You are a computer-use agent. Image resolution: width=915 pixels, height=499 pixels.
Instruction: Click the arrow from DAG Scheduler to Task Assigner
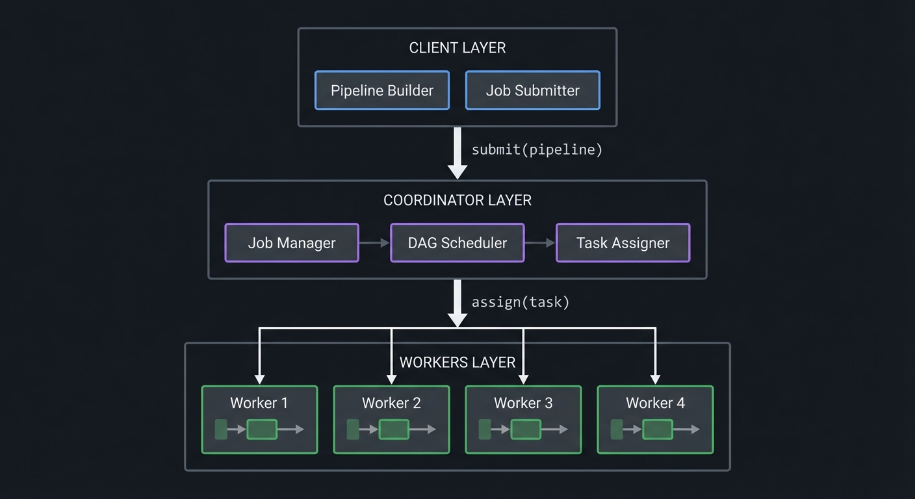(x=540, y=242)
